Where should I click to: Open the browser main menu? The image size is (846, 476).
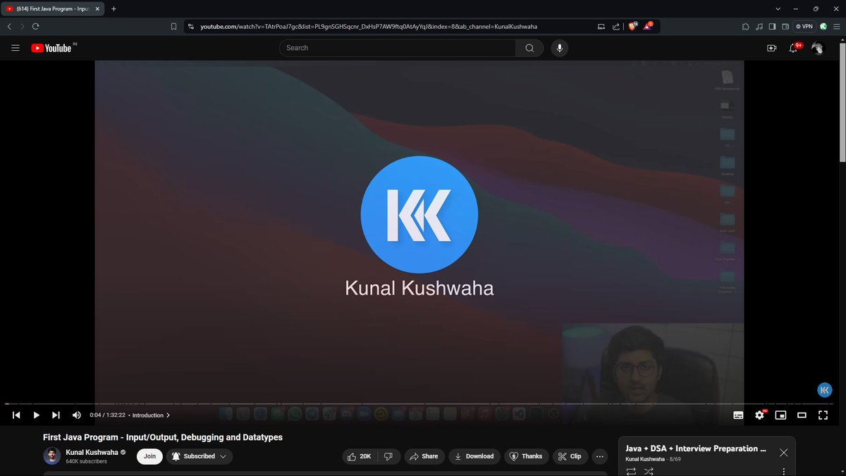[x=836, y=26]
